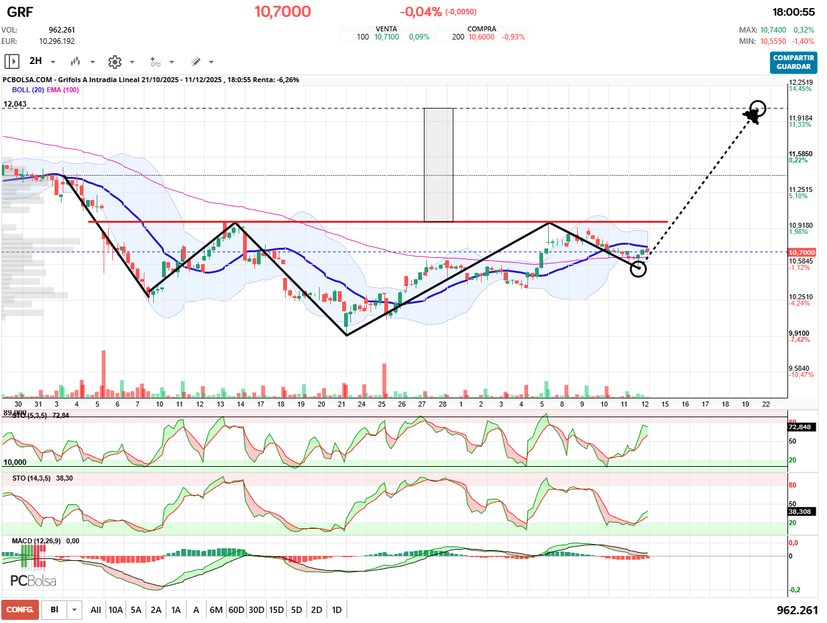Switch to the 1D time range
The width and height of the screenshot is (827, 623).
pos(337,610)
